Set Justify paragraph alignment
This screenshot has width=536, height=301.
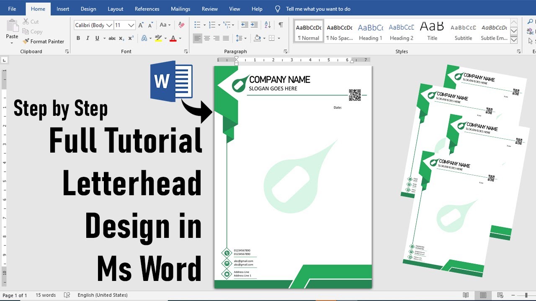226,38
